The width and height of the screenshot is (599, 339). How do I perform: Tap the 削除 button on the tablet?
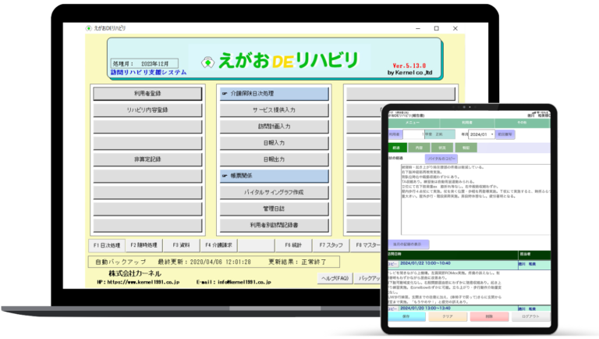click(x=489, y=317)
